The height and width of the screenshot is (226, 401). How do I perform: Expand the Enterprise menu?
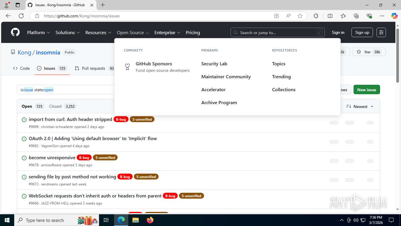coord(167,32)
